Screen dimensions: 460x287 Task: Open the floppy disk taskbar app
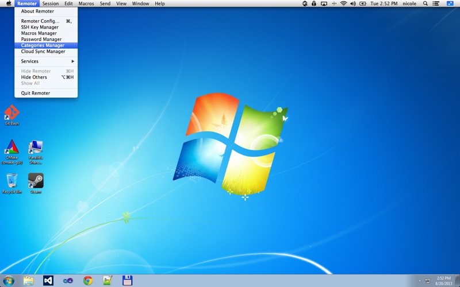(127, 281)
